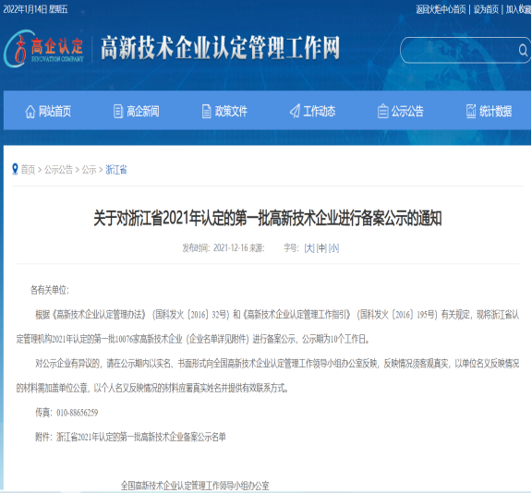Screen dimensions: 532x493
Task: Click the document icon beside 高企新闻
Action: tap(117, 112)
